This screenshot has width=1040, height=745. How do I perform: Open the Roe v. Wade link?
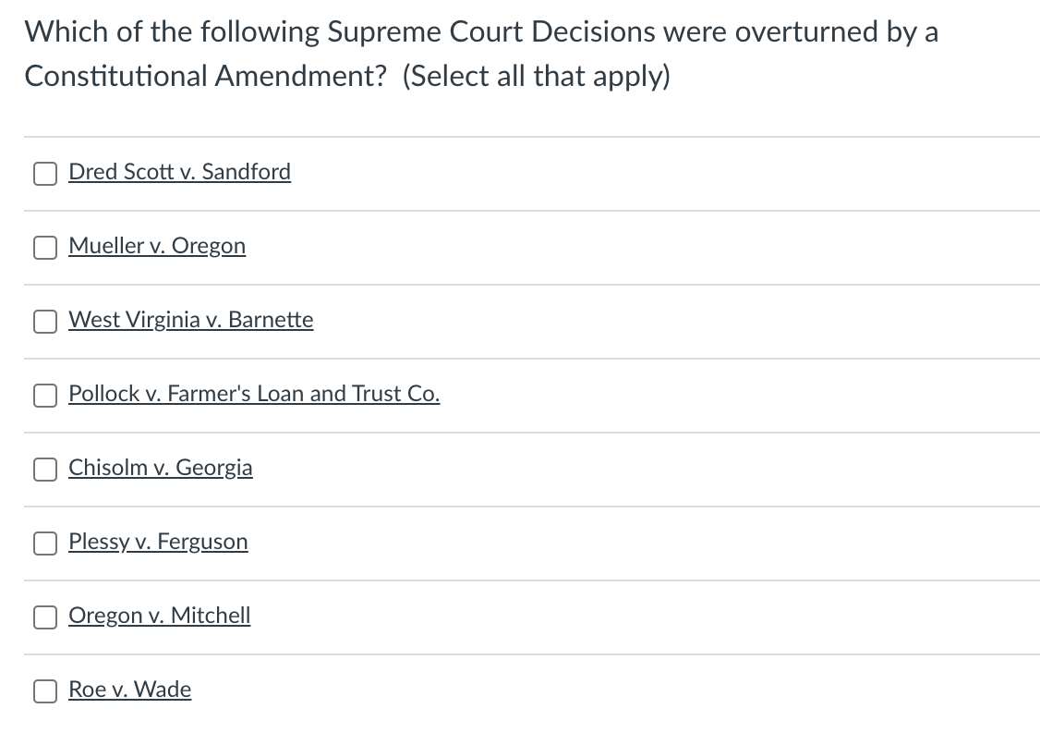point(129,690)
